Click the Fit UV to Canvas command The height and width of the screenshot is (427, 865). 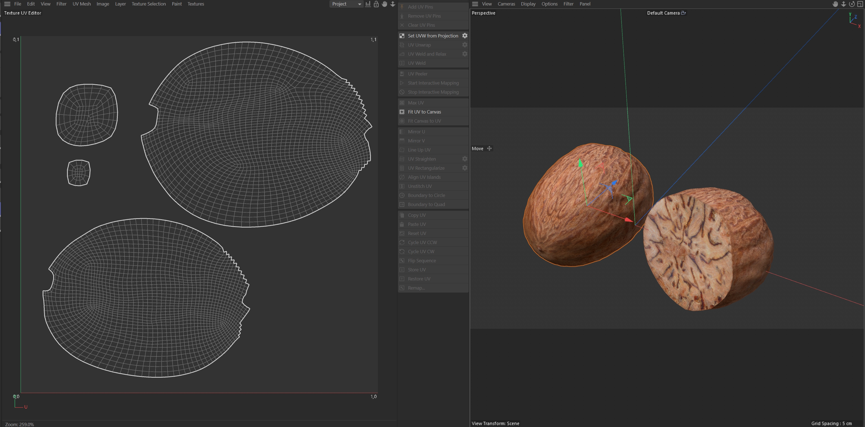[424, 112]
